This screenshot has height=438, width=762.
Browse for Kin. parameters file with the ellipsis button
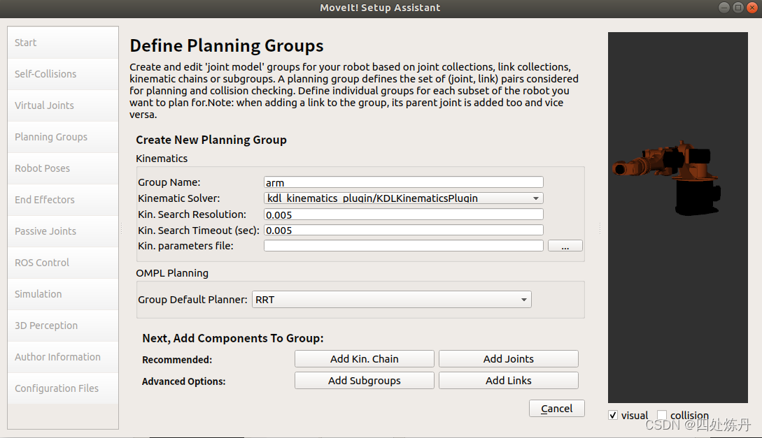coord(565,246)
